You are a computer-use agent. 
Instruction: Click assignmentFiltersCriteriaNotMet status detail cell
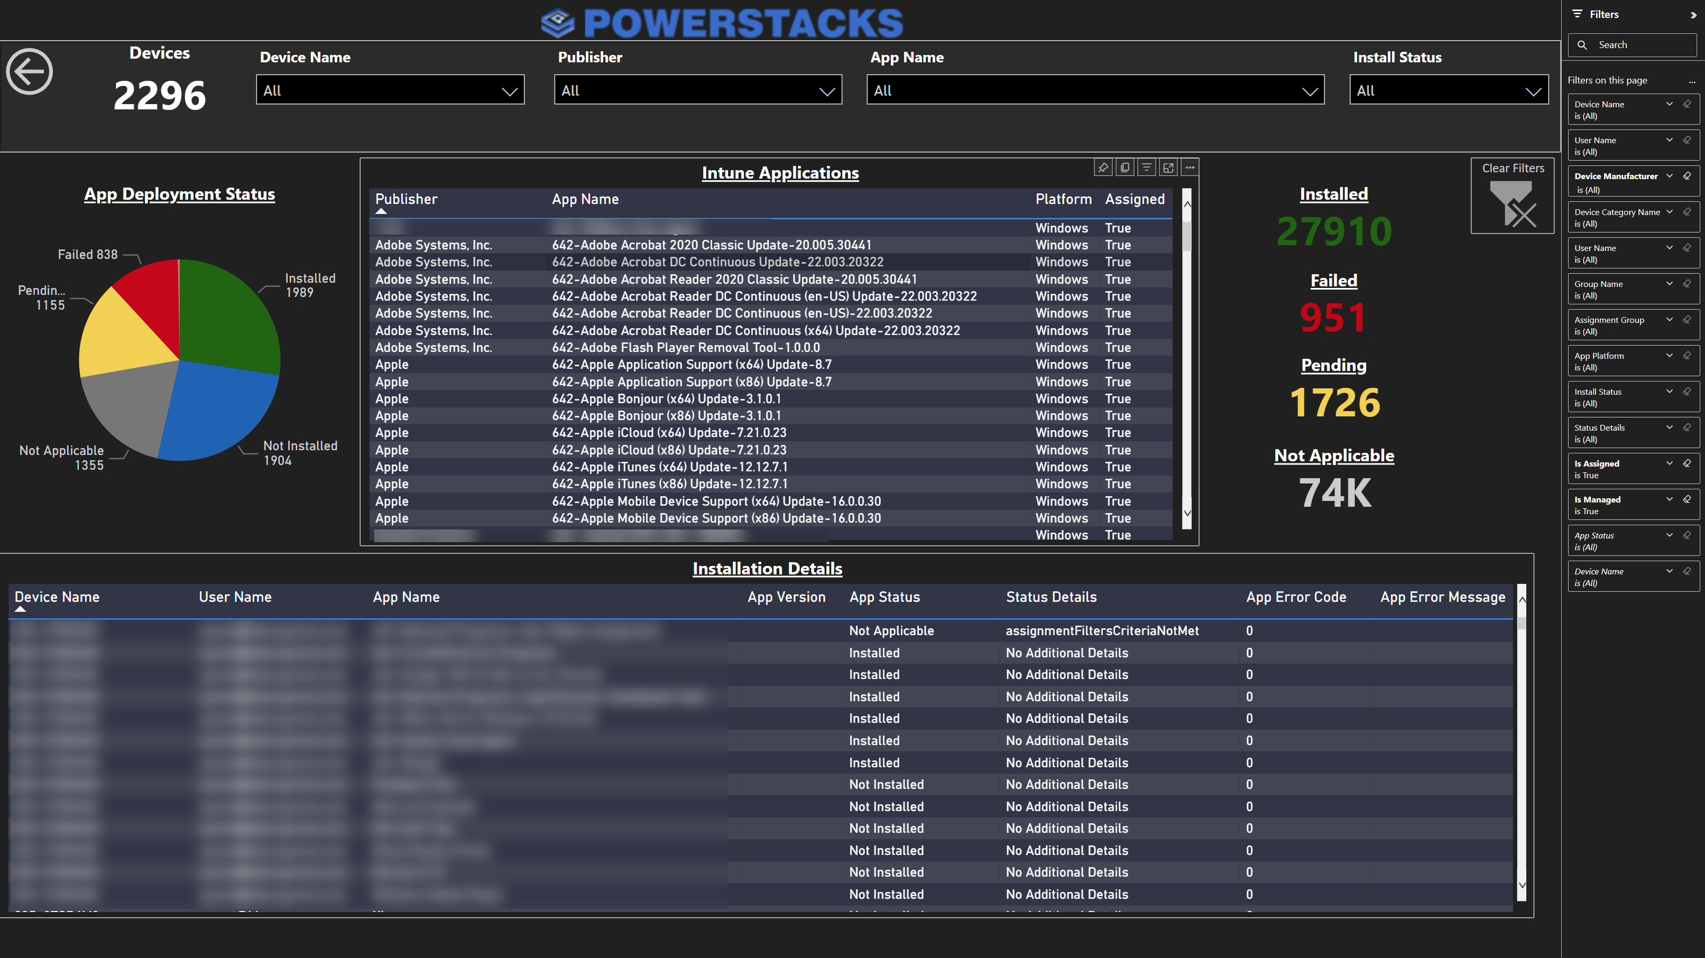(x=1102, y=630)
